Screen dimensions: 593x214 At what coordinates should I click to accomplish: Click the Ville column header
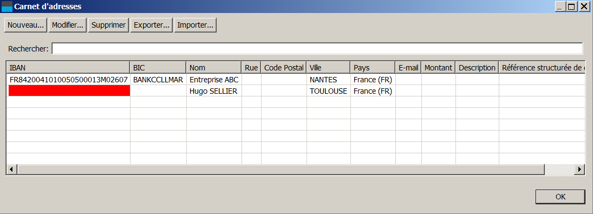click(x=328, y=68)
